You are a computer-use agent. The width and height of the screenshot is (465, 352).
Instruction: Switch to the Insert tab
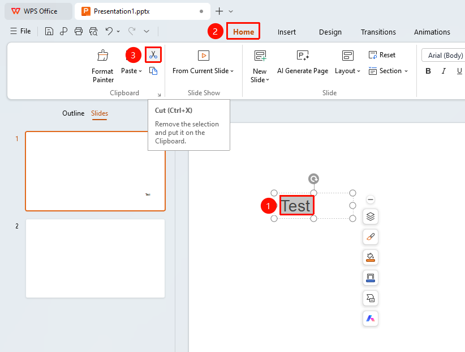(286, 32)
